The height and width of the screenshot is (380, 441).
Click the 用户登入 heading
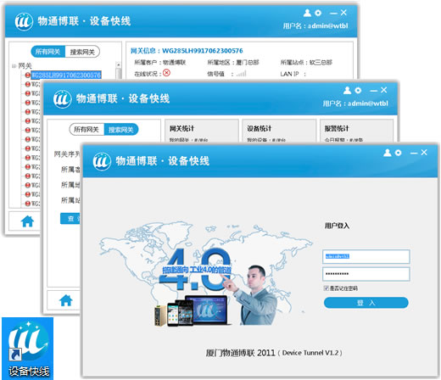tap(337, 226)
